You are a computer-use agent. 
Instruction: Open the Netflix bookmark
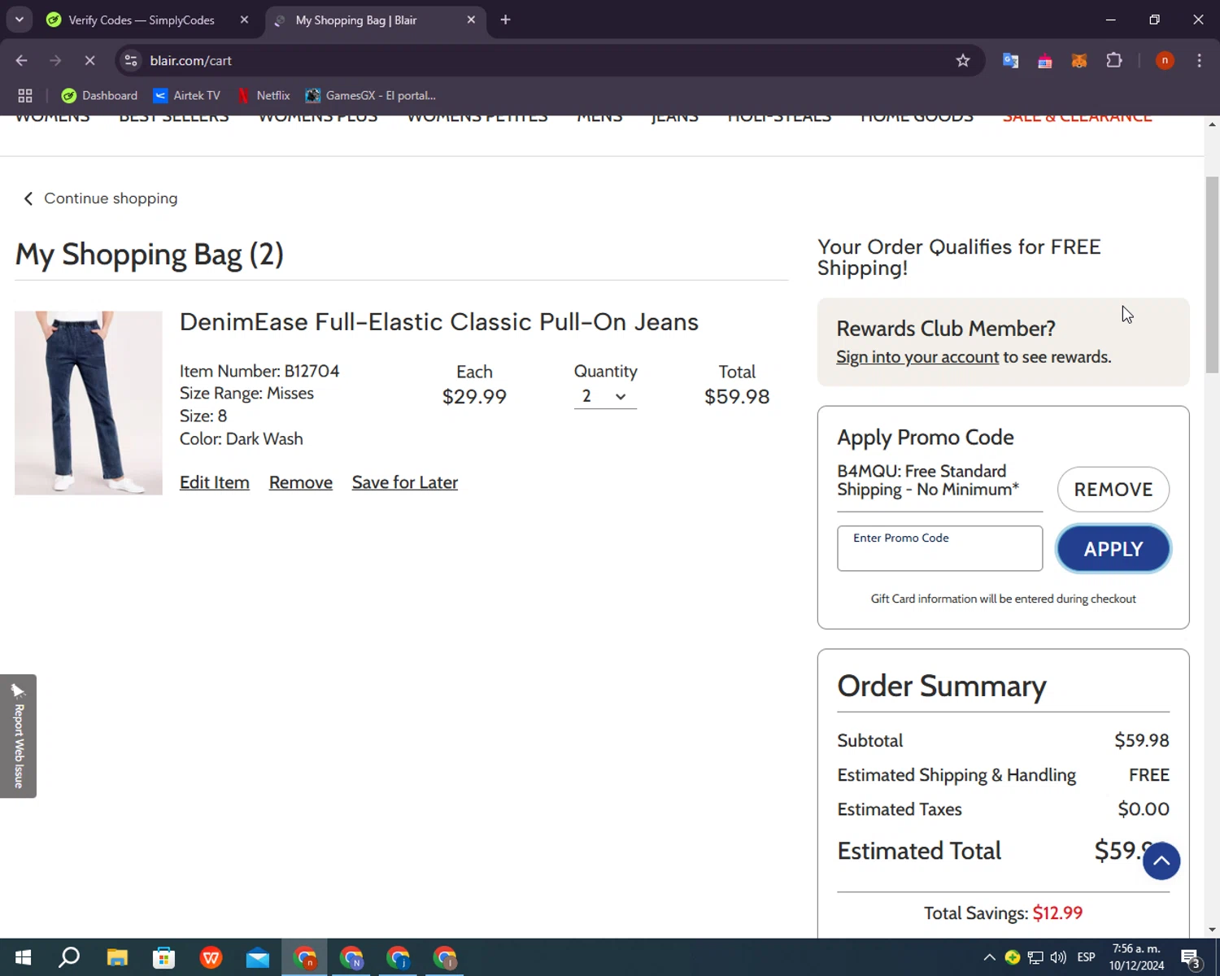[264, 95]
